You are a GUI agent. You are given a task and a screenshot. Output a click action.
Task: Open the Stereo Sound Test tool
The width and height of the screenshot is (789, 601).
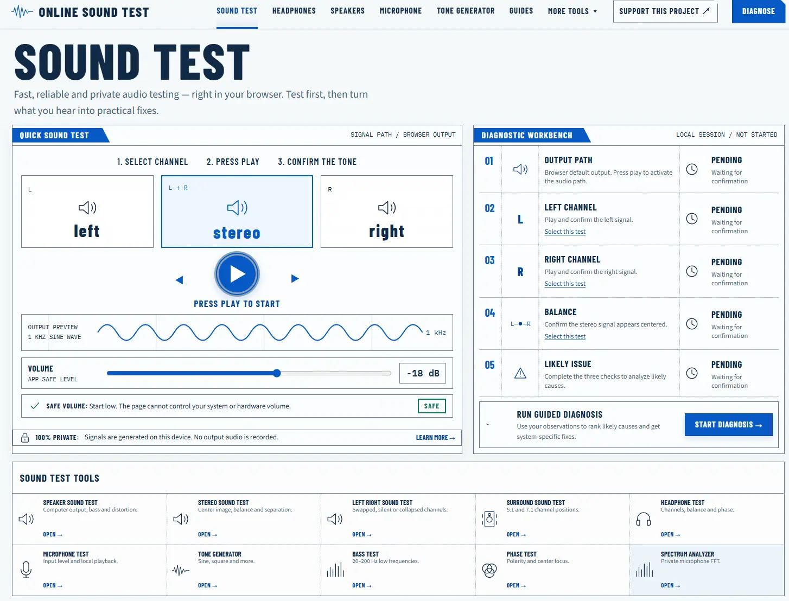coord(244,519)
